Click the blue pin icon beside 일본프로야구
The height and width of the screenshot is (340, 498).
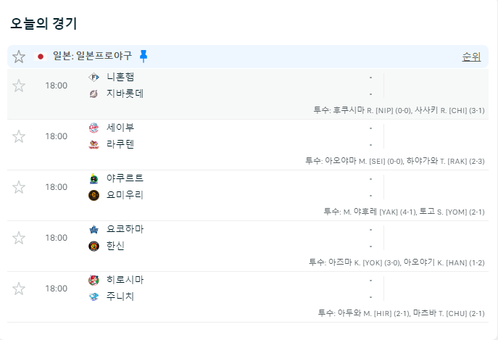tap(144, 56)
